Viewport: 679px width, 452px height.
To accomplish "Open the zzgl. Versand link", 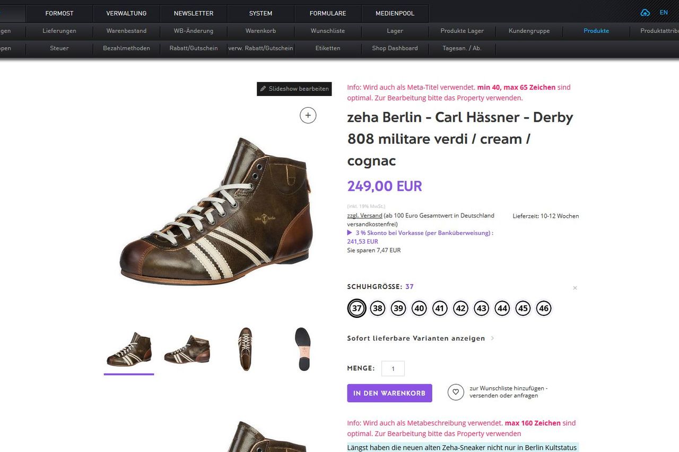I will [x=364, y=216].
